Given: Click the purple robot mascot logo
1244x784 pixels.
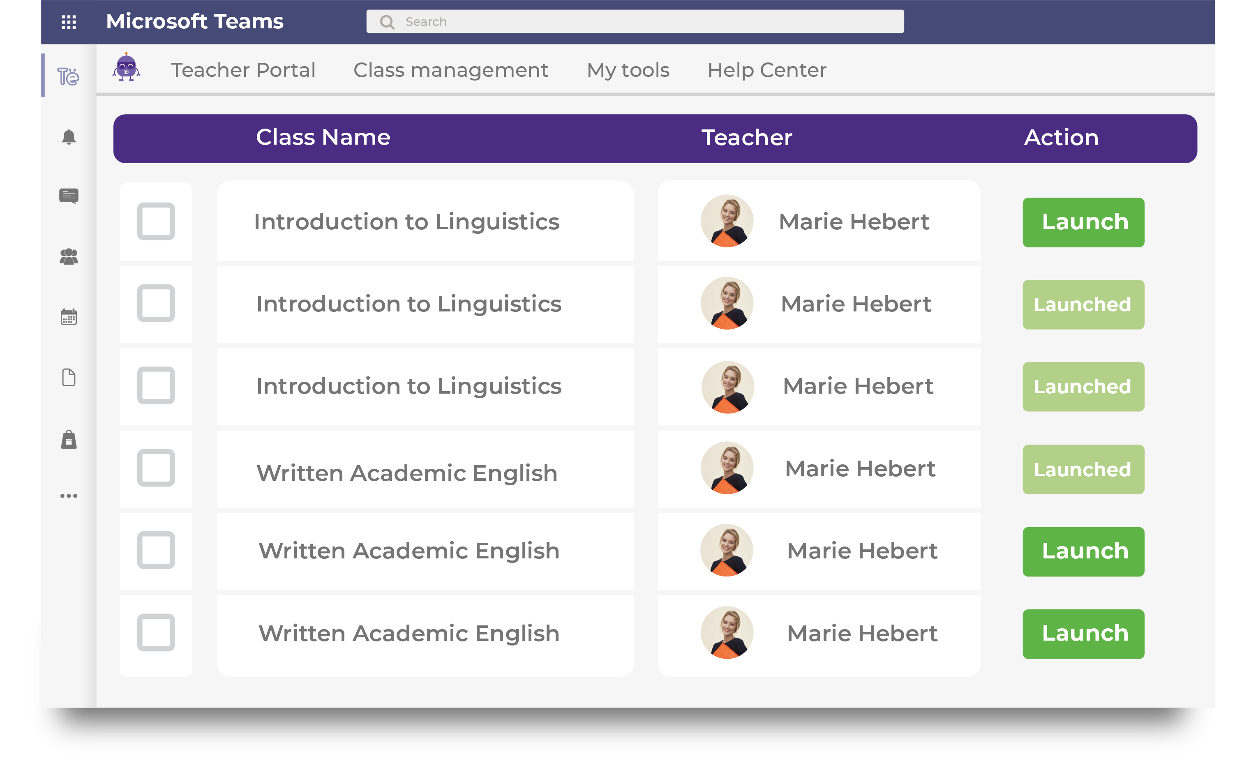Looking at the screenshot, I should 126,68.
